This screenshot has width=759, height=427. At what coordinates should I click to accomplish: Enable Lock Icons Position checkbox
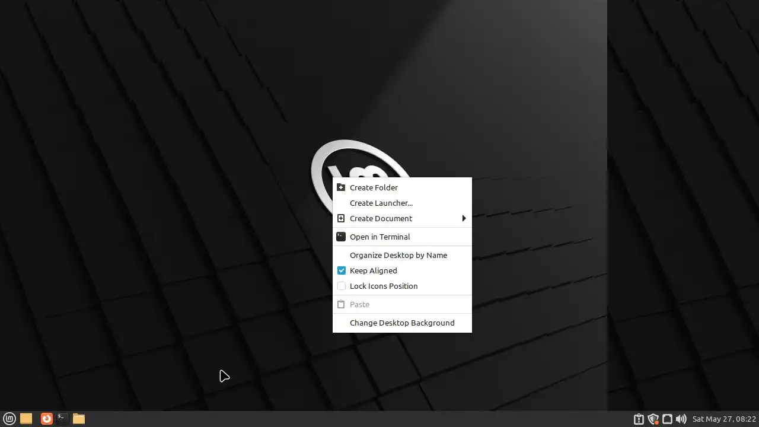[x=342, y=286]
